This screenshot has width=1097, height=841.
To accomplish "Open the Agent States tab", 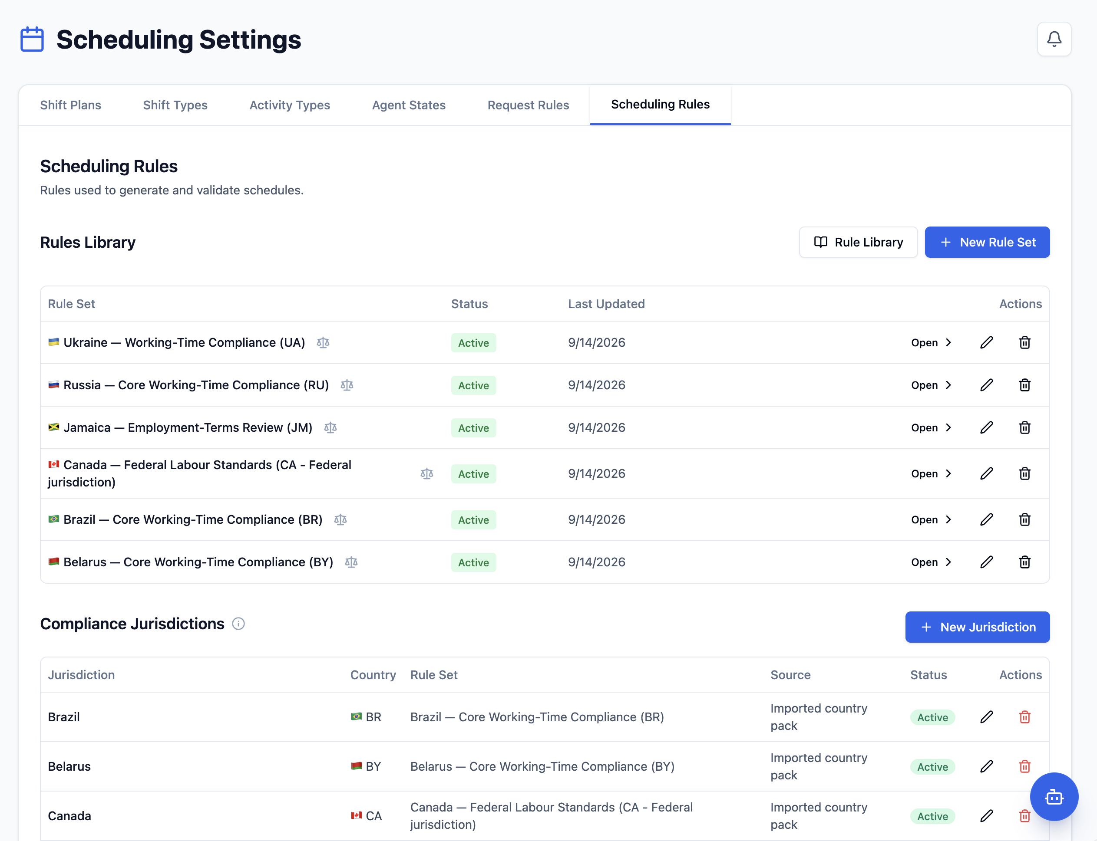I will pyautogui.click(x=409, y=105).
